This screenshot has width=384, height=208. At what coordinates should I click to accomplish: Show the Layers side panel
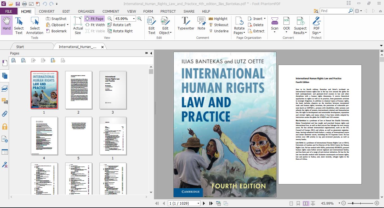point(5,89)
